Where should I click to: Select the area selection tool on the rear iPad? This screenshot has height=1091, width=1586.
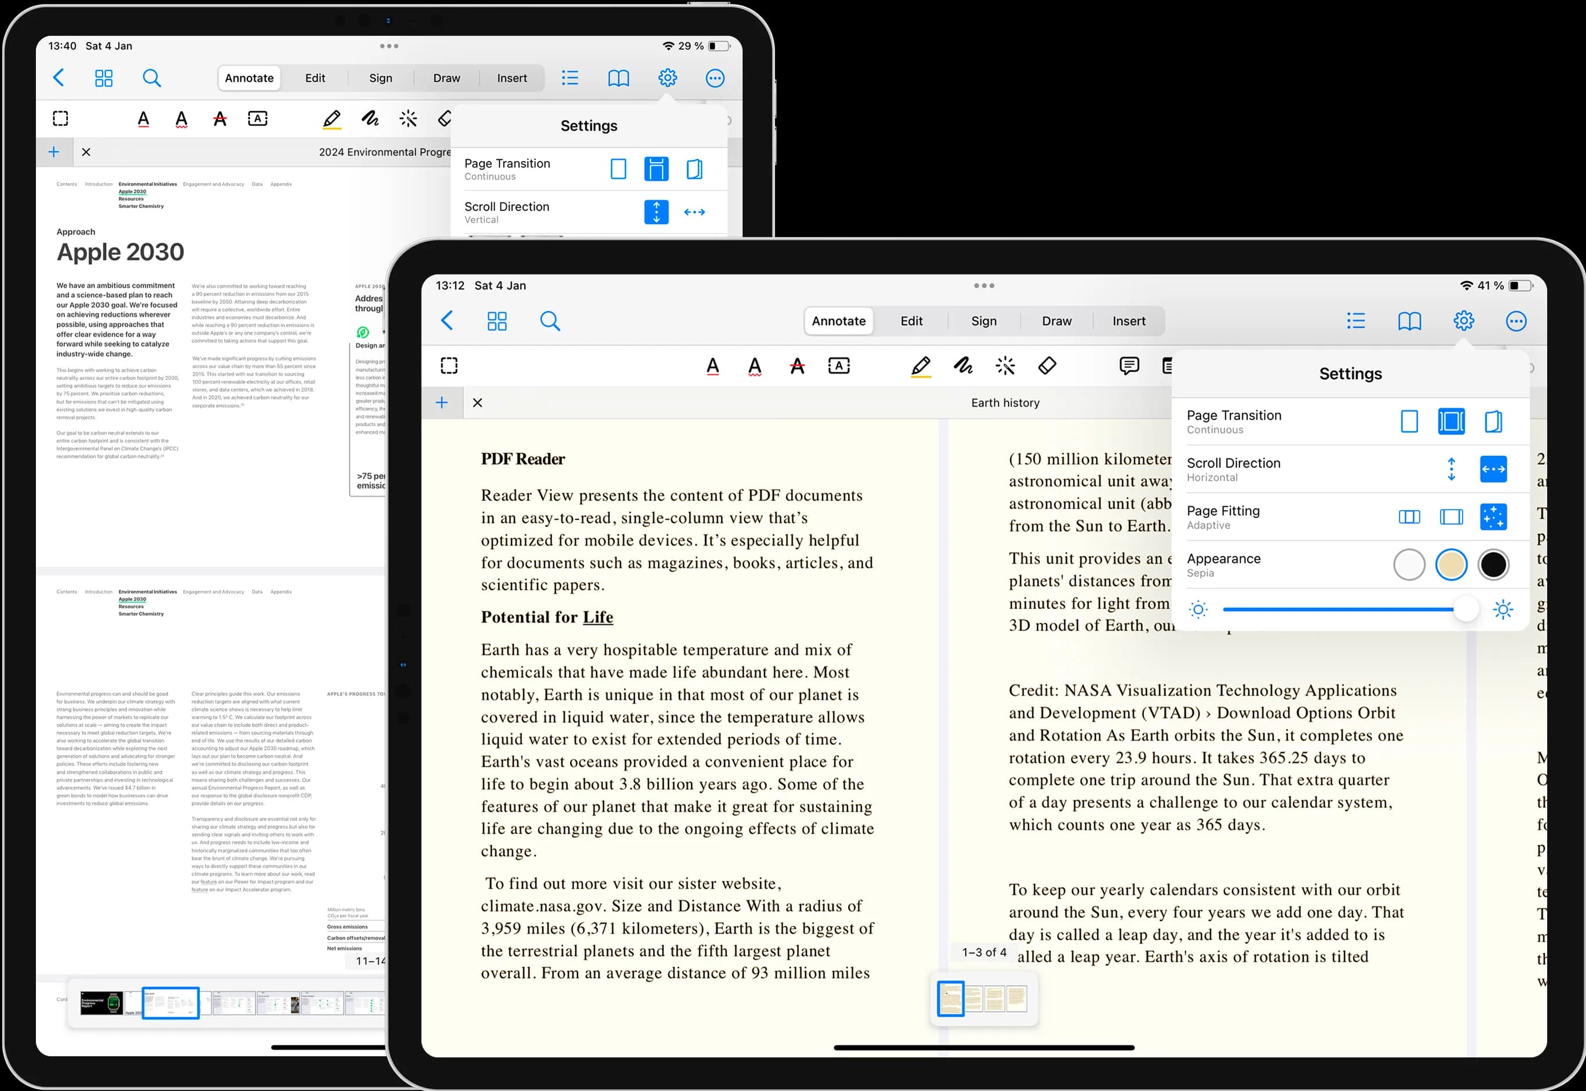(60, 118)
